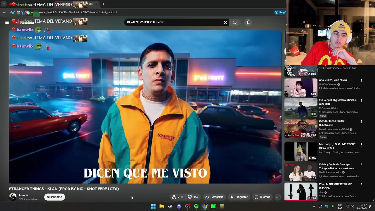Open the Che - MAKE OUT WITH MY CHOPPA thumbnail
375x211 pixels.
click(x=301, y=192)
